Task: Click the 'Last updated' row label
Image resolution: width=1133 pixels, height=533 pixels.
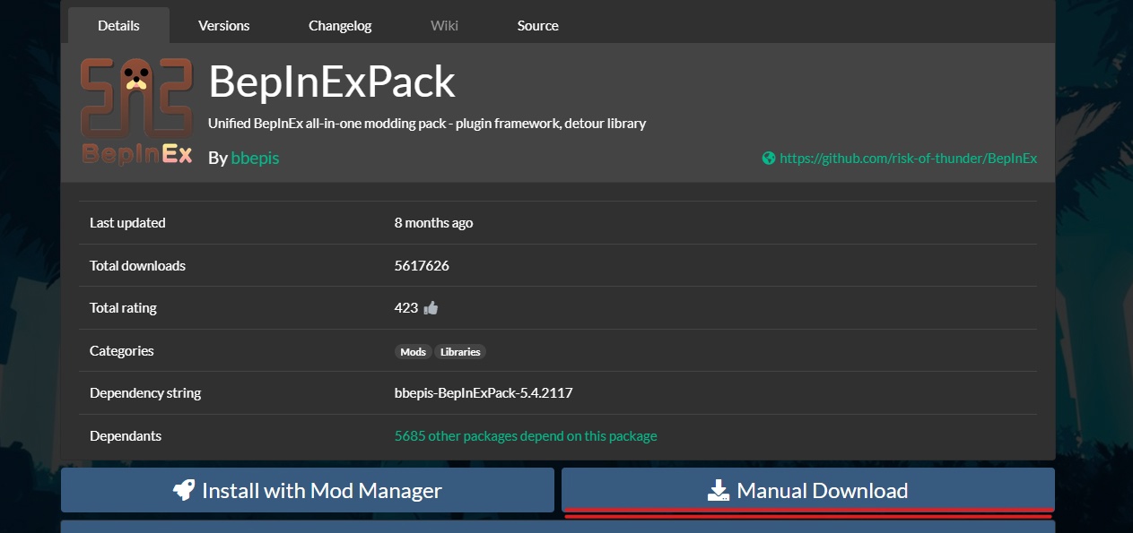Action: click(x=127, y=223)
